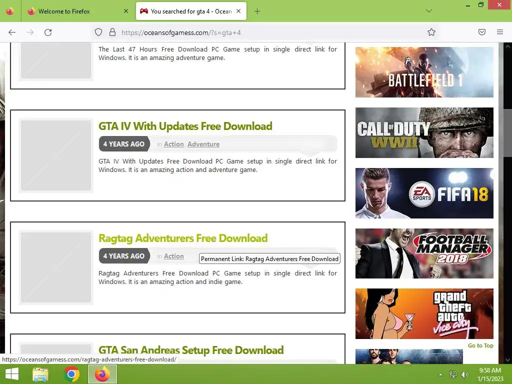Click the Firefox taskbar icon
The height and width of the screenshot is (384, 512).
[x=102, y=374]
